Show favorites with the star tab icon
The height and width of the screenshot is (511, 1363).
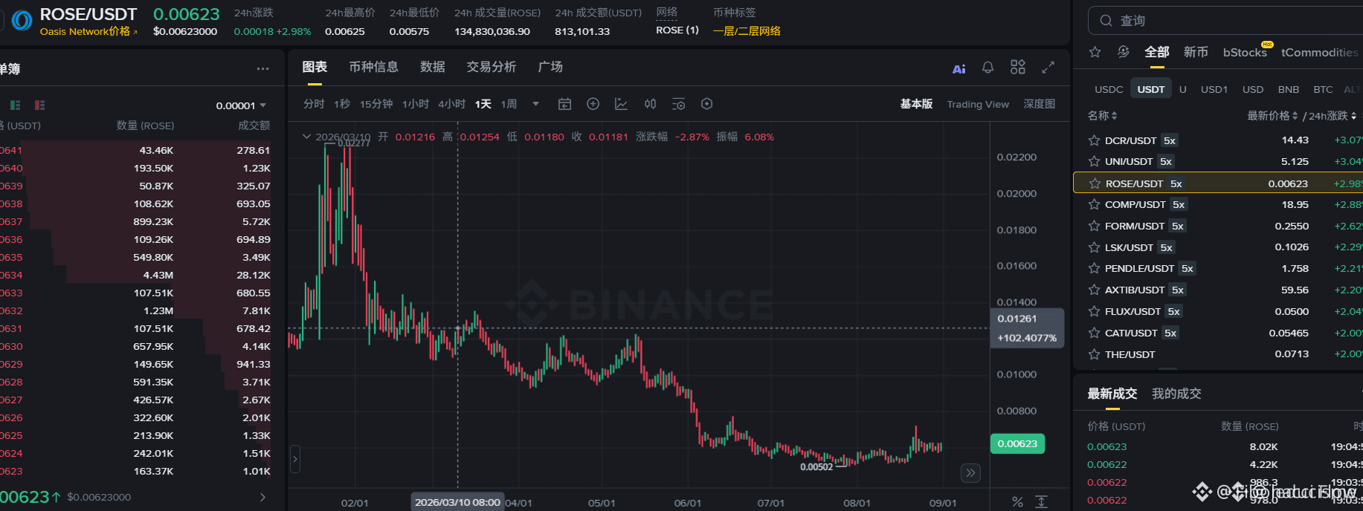point(1095,52)
